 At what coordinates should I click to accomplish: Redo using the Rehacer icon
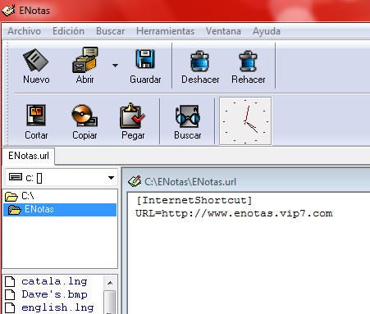pyautogui.click(x=248, y=61)
